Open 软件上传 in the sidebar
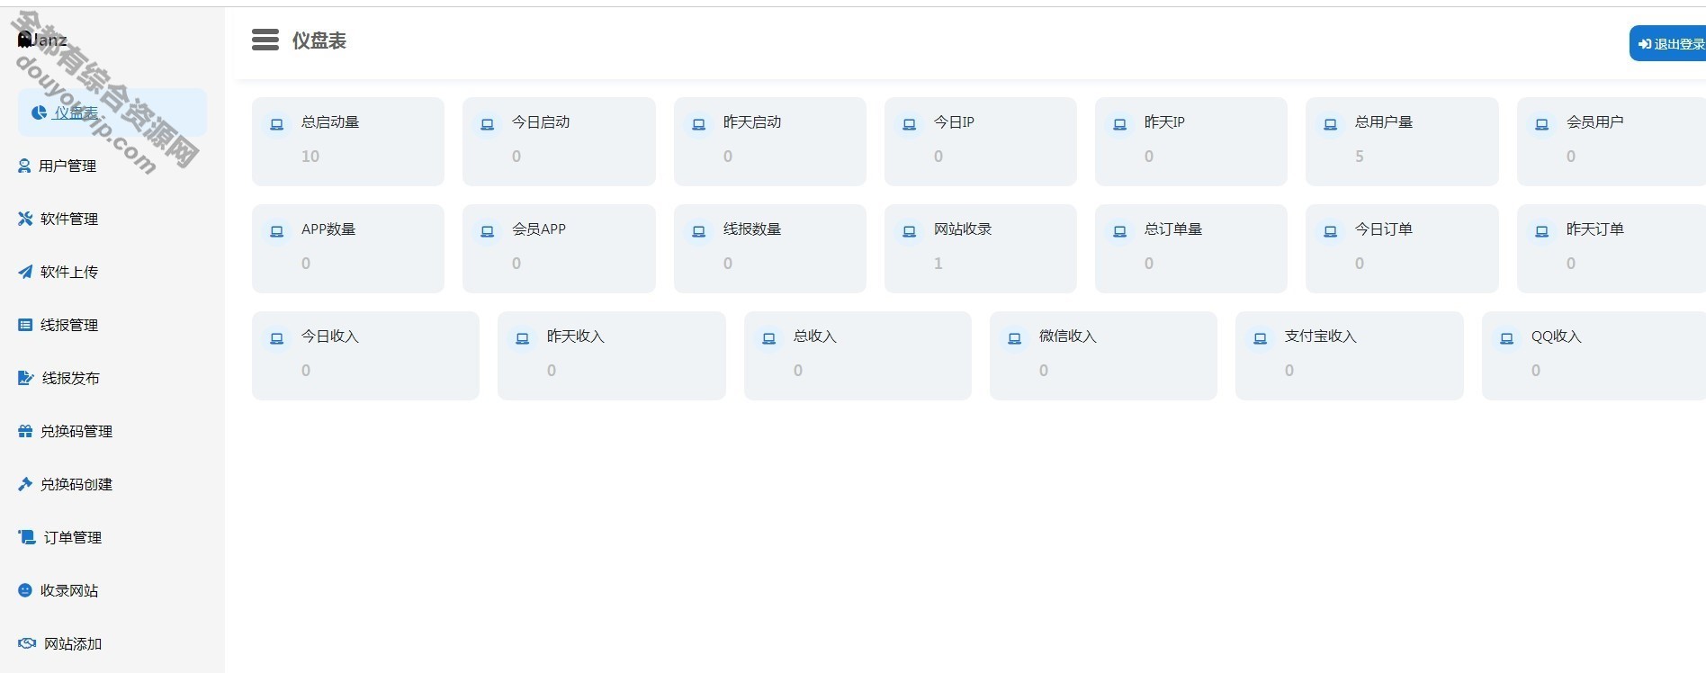1706x673 pixels. 68,272
